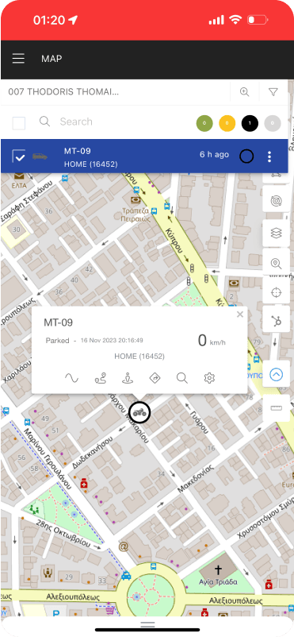Center map with crosshair button
Screen dimensions: 294x637
click(x=276, y=292)
